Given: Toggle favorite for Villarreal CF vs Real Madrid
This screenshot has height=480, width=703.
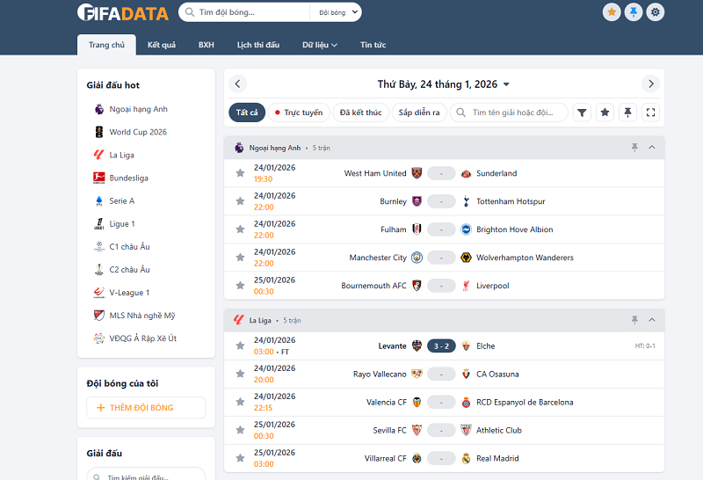Looking at the screenshot, I should click(x=240, y=458).
